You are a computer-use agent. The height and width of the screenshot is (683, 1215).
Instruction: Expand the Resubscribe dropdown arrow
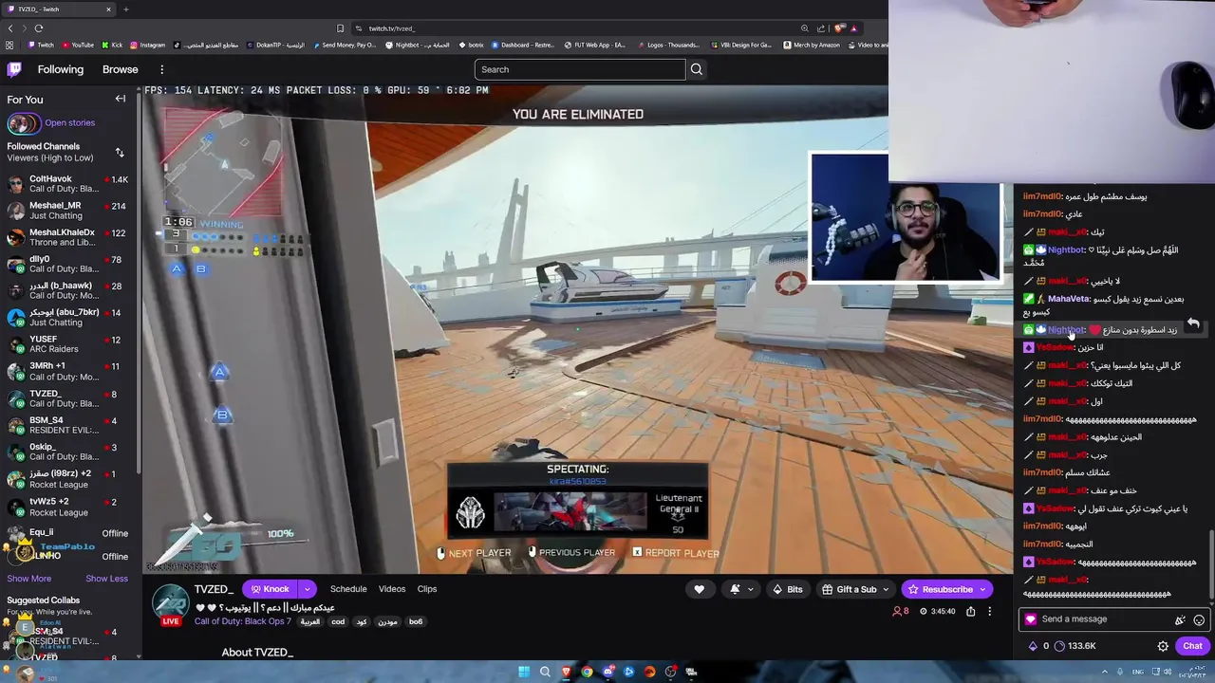(982, 589)
